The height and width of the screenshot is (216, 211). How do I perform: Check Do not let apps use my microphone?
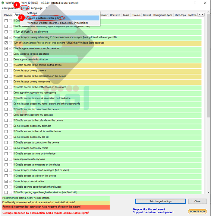(x=6, y=82)
